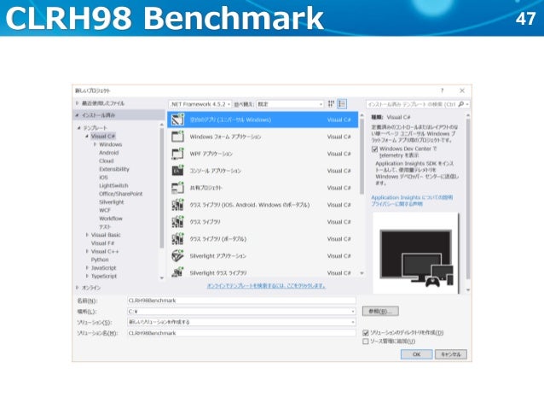This screenshot has height=409, width=544.
Task: Toggle create directory for solution checkbox
Action: click(366, 333)
